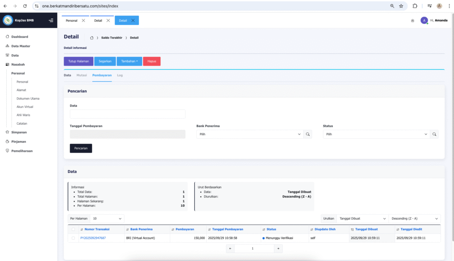Open the Bank Penerima dropdown
The image size is (454, 261).
pyautogui.click(x=250, y=134)
